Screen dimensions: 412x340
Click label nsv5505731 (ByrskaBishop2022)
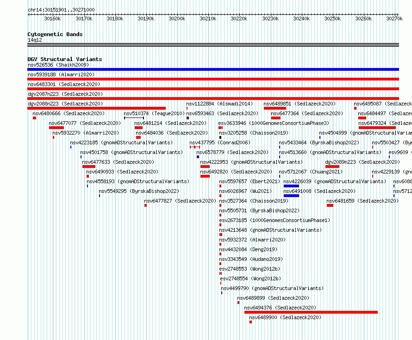point(259,210)
